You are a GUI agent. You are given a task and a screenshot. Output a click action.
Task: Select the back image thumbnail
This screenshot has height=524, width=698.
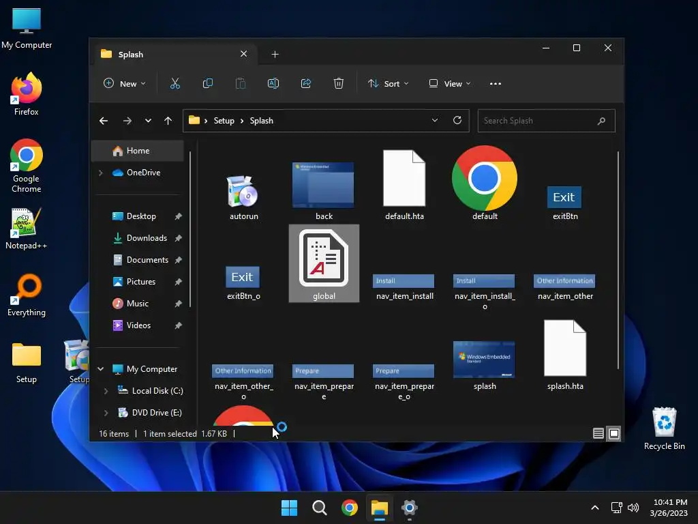click(x=323, y=185)
